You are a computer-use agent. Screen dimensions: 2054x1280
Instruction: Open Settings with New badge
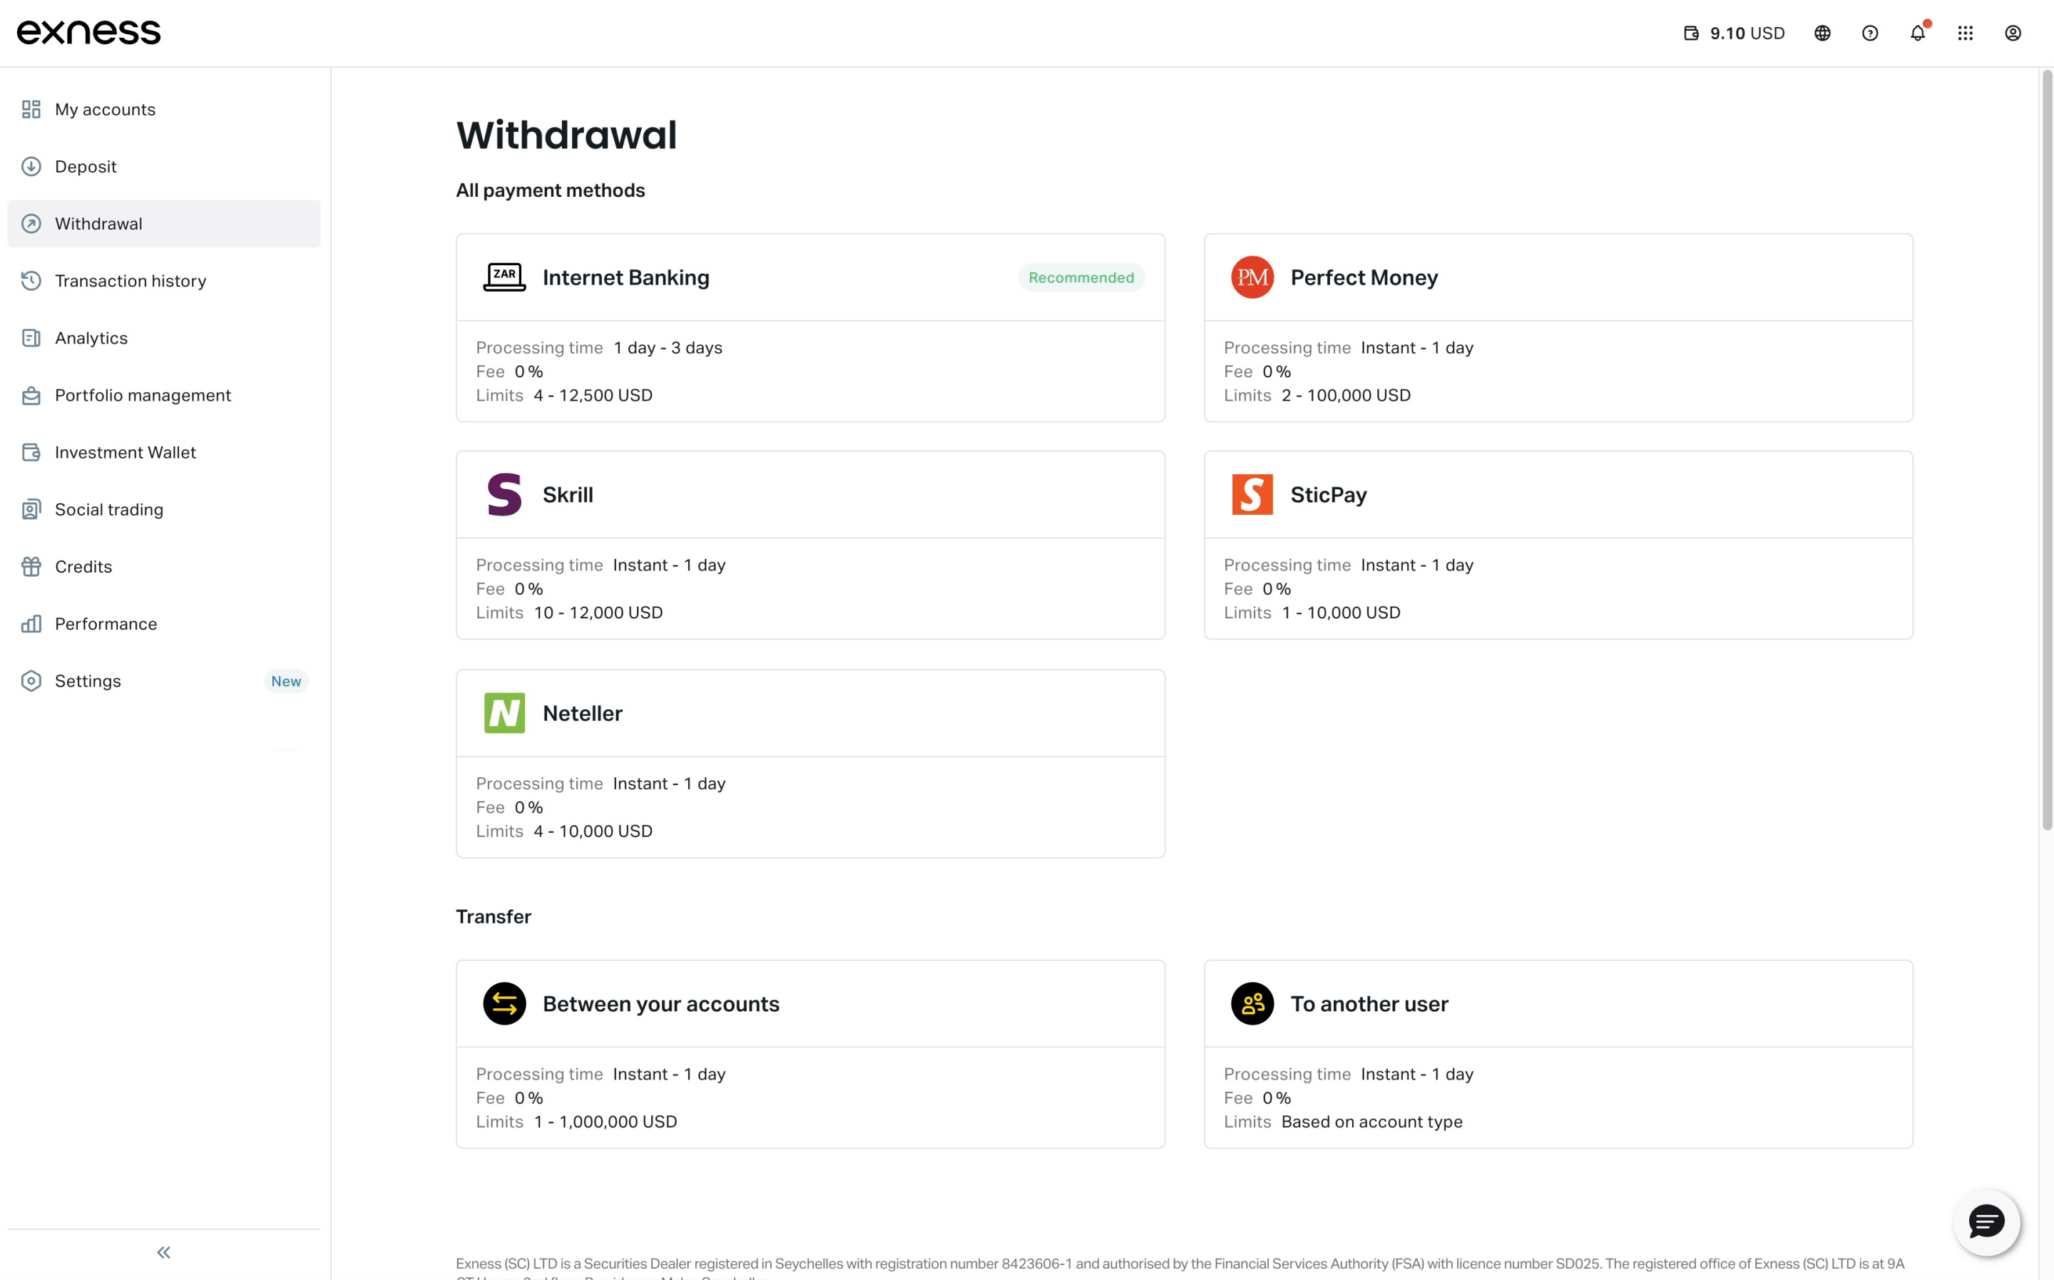(x=163, y=680)
